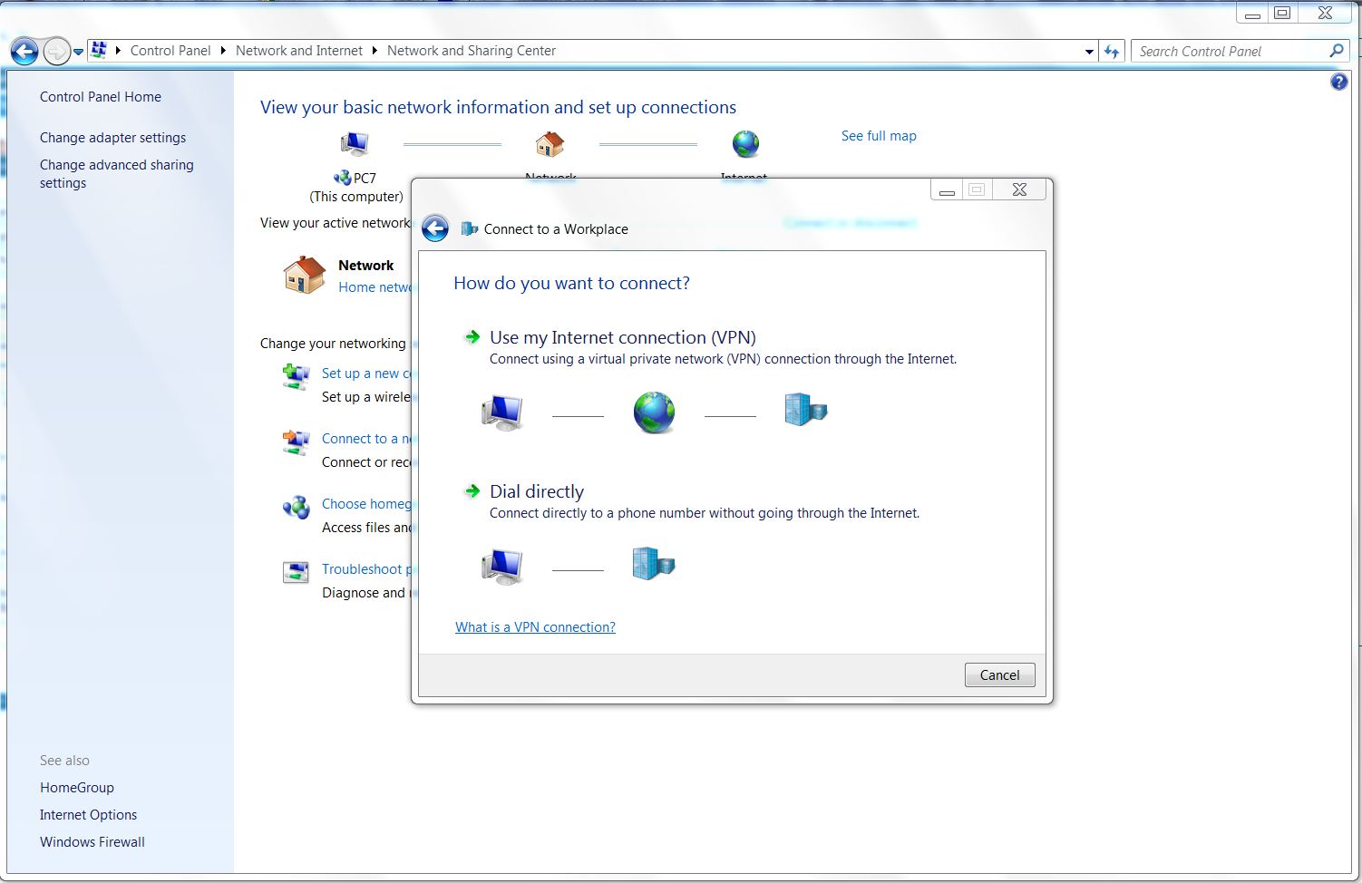Click the Control Panel forward arrow button
This screenshot has height=883, width=1362.
[x=56, y=52]
